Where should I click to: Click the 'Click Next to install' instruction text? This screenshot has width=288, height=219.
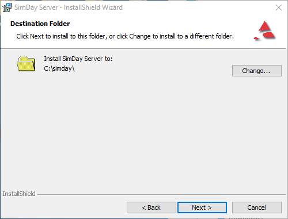point(125,36)
